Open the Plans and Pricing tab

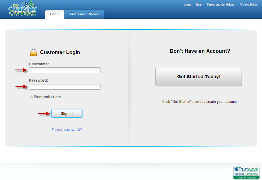(x=85, y=14)
